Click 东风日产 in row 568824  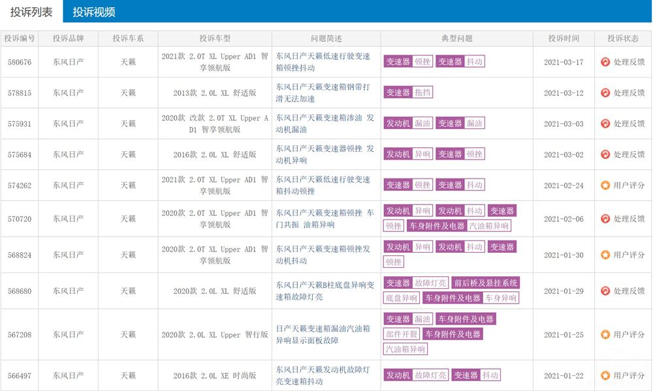pos(69,255)
